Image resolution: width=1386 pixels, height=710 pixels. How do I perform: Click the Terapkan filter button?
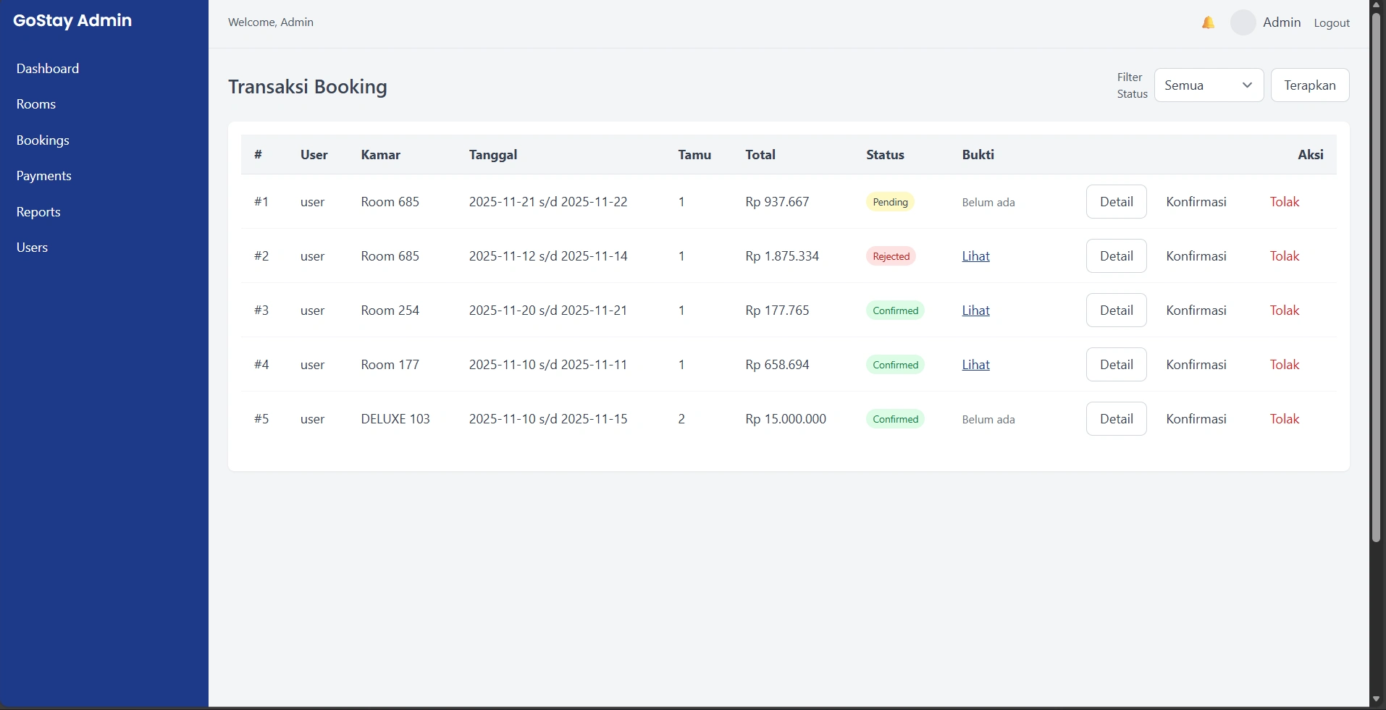click(1309, 85)
